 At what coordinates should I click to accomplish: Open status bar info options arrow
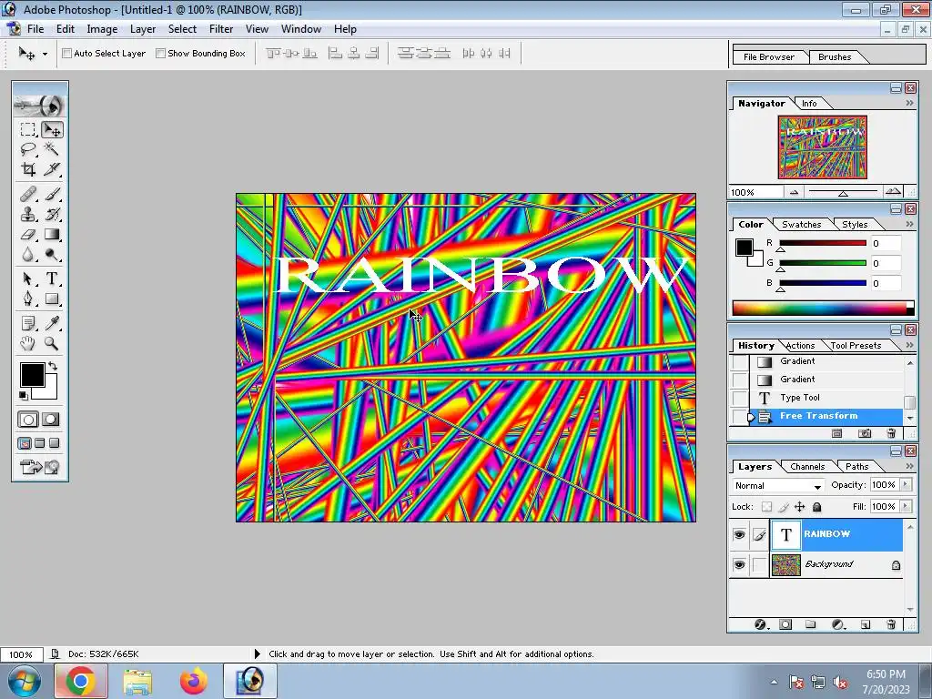coord(257,653)
